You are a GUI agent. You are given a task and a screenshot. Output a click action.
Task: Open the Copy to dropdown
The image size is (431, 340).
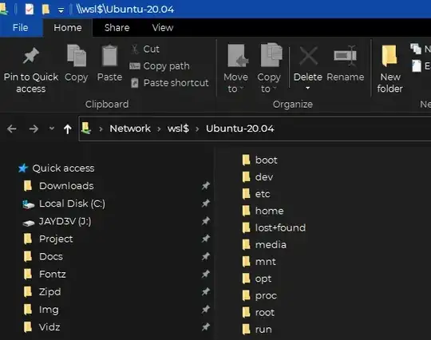coord(269,69)
